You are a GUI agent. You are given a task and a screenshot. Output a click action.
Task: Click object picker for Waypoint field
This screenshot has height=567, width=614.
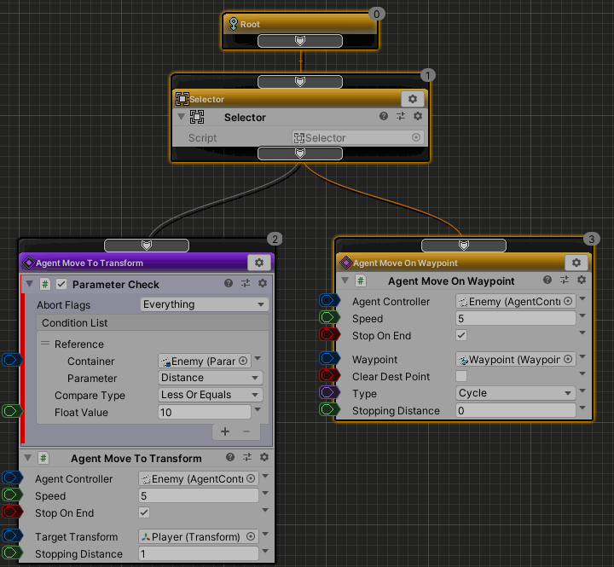tap(568, 360)
